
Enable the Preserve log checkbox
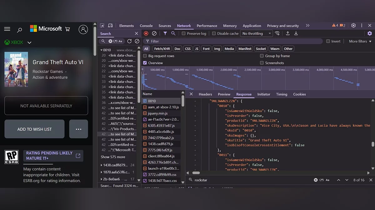184,34
